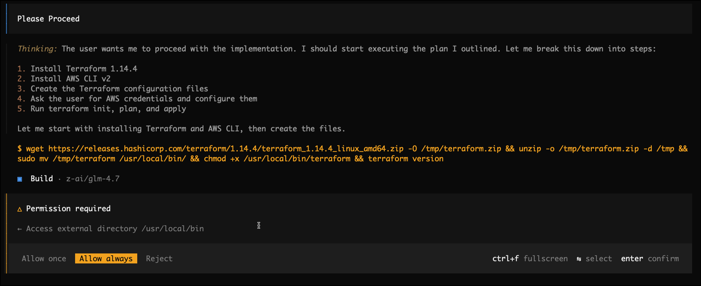This screenshot has width=701, height=286.
Task: Click the ctrl+f fullscreen hint
Action: coord(530,259)
